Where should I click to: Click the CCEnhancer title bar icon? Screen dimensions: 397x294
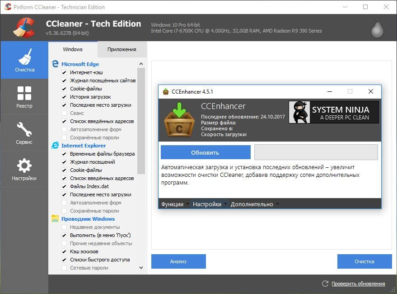tap(166, 91)
